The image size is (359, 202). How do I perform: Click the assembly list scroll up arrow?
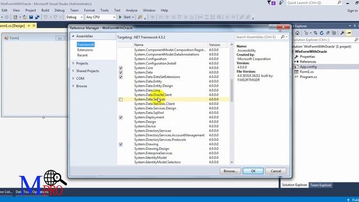232,44
